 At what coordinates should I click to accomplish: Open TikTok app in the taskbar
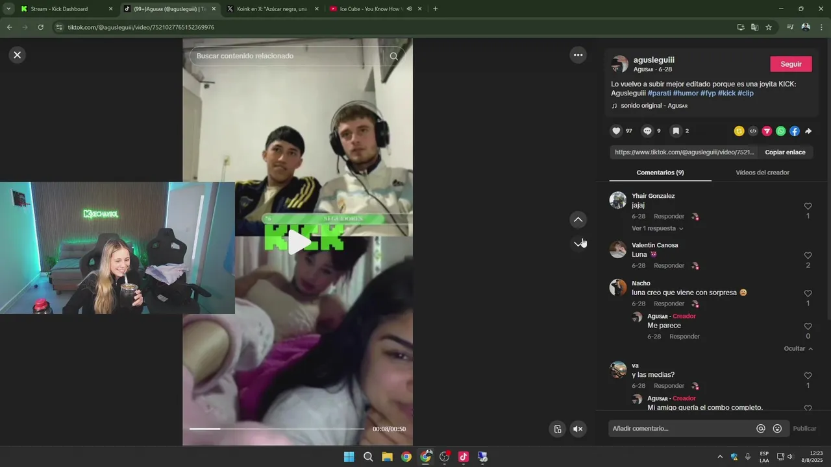463,457
